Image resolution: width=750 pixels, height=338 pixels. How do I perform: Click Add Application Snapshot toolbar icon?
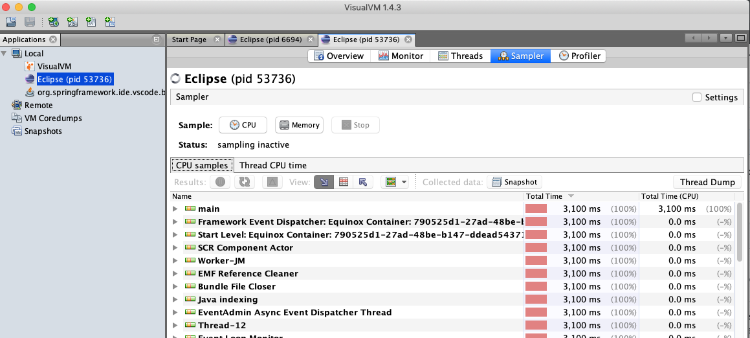click(x=110, y=21)
